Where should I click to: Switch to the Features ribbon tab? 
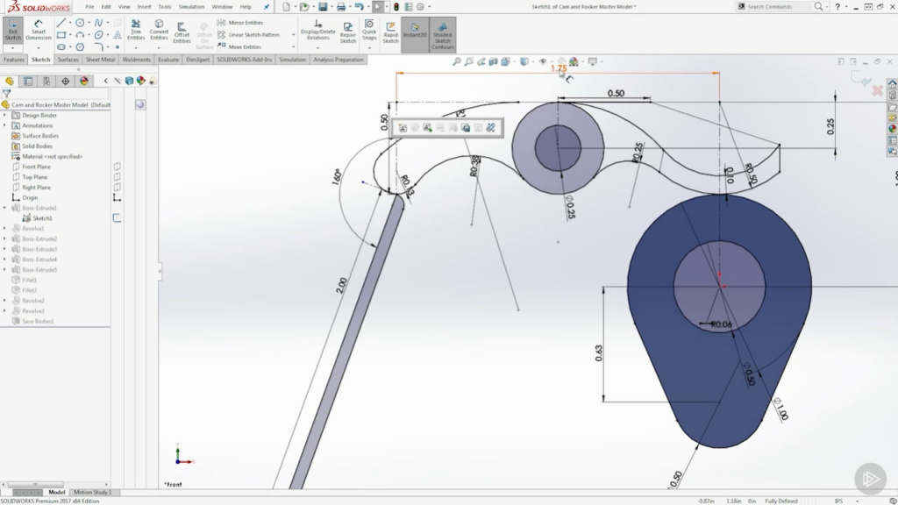pos(12,59)
